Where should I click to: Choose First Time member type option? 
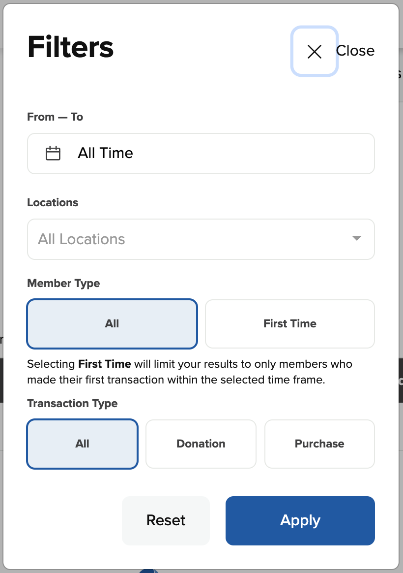(289, 323)
